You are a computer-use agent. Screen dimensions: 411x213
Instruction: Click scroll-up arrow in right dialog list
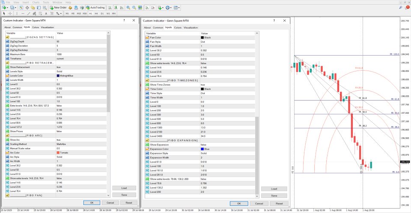coord(257,33)
